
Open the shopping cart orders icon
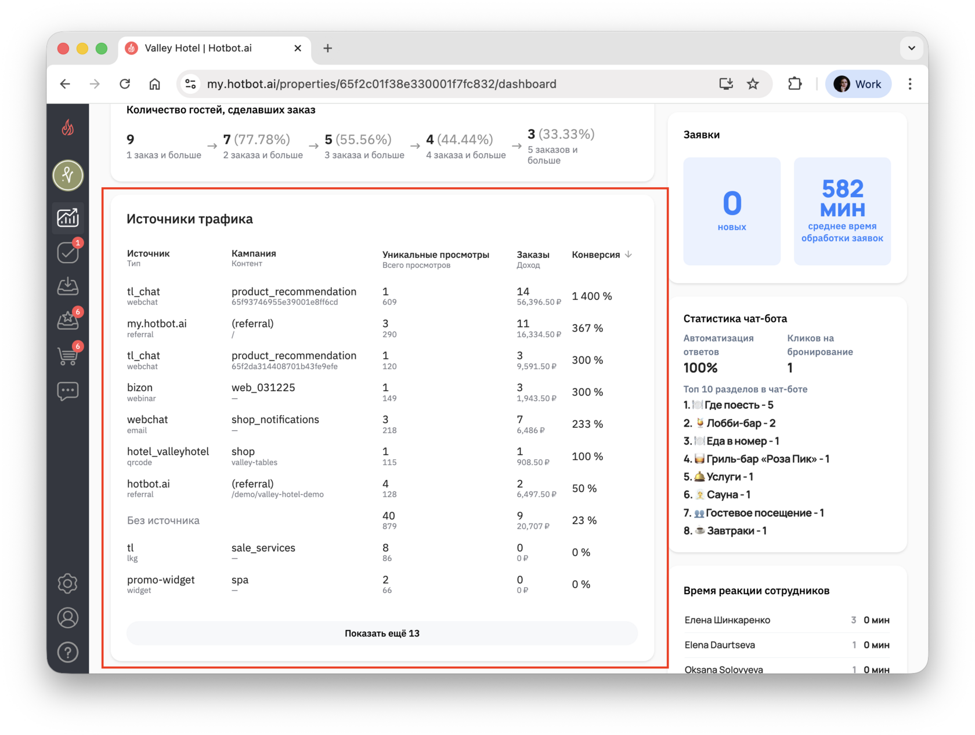68,355
